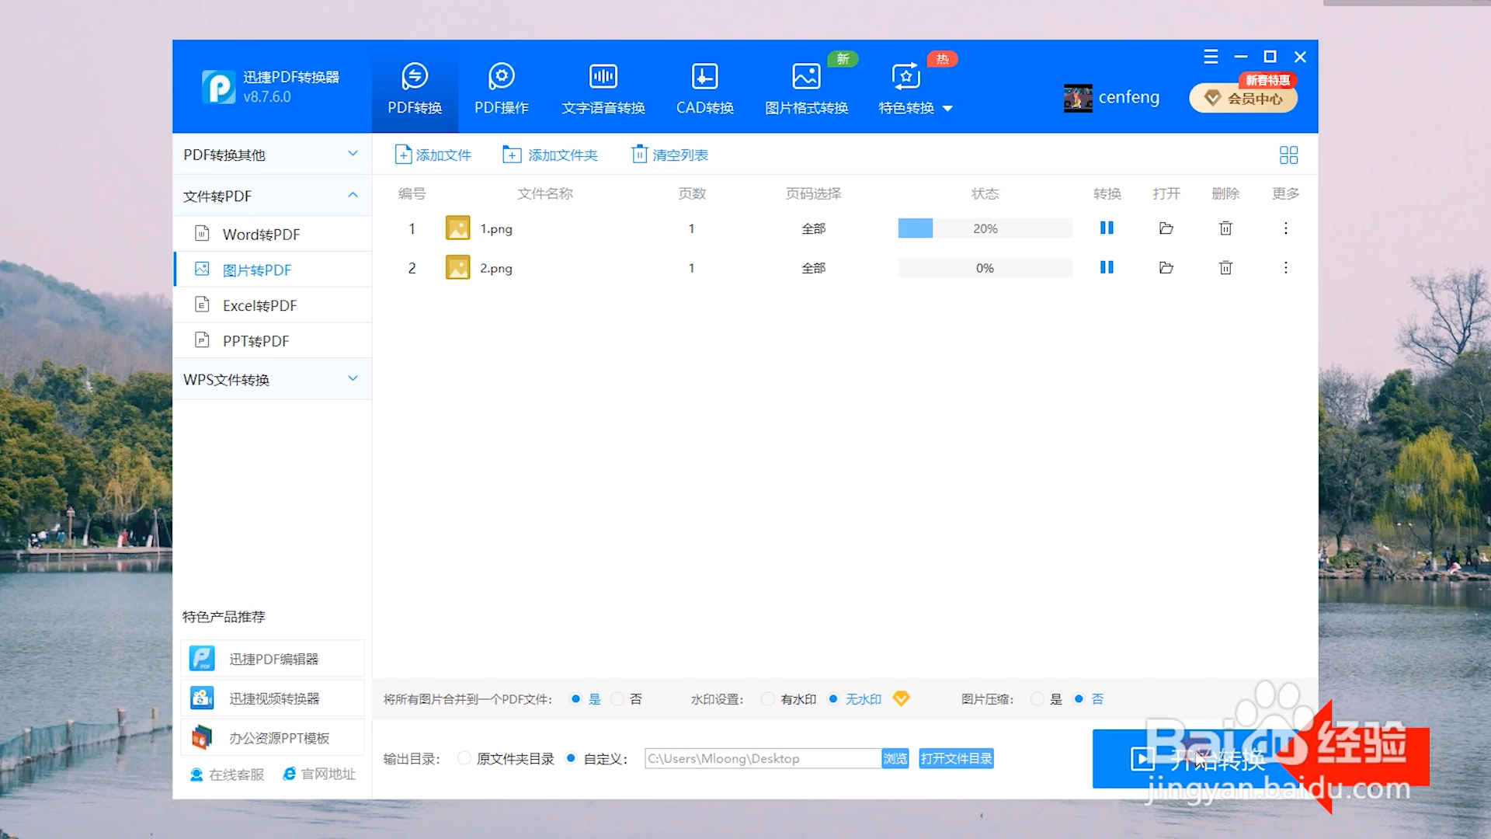Open 会员中心
This screenshot has height=839, width=1491.
[x=1242, y=98]
